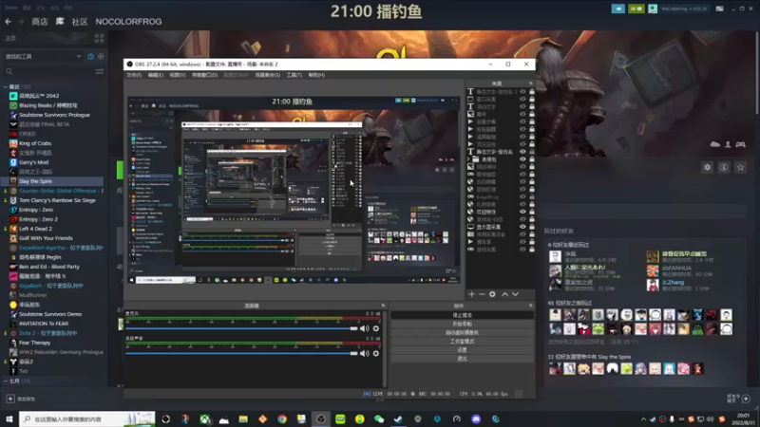The height and width of the screenshot is (427, 760).
Task: Hide the 表情包 group source
Action: [x=522, y=159]
